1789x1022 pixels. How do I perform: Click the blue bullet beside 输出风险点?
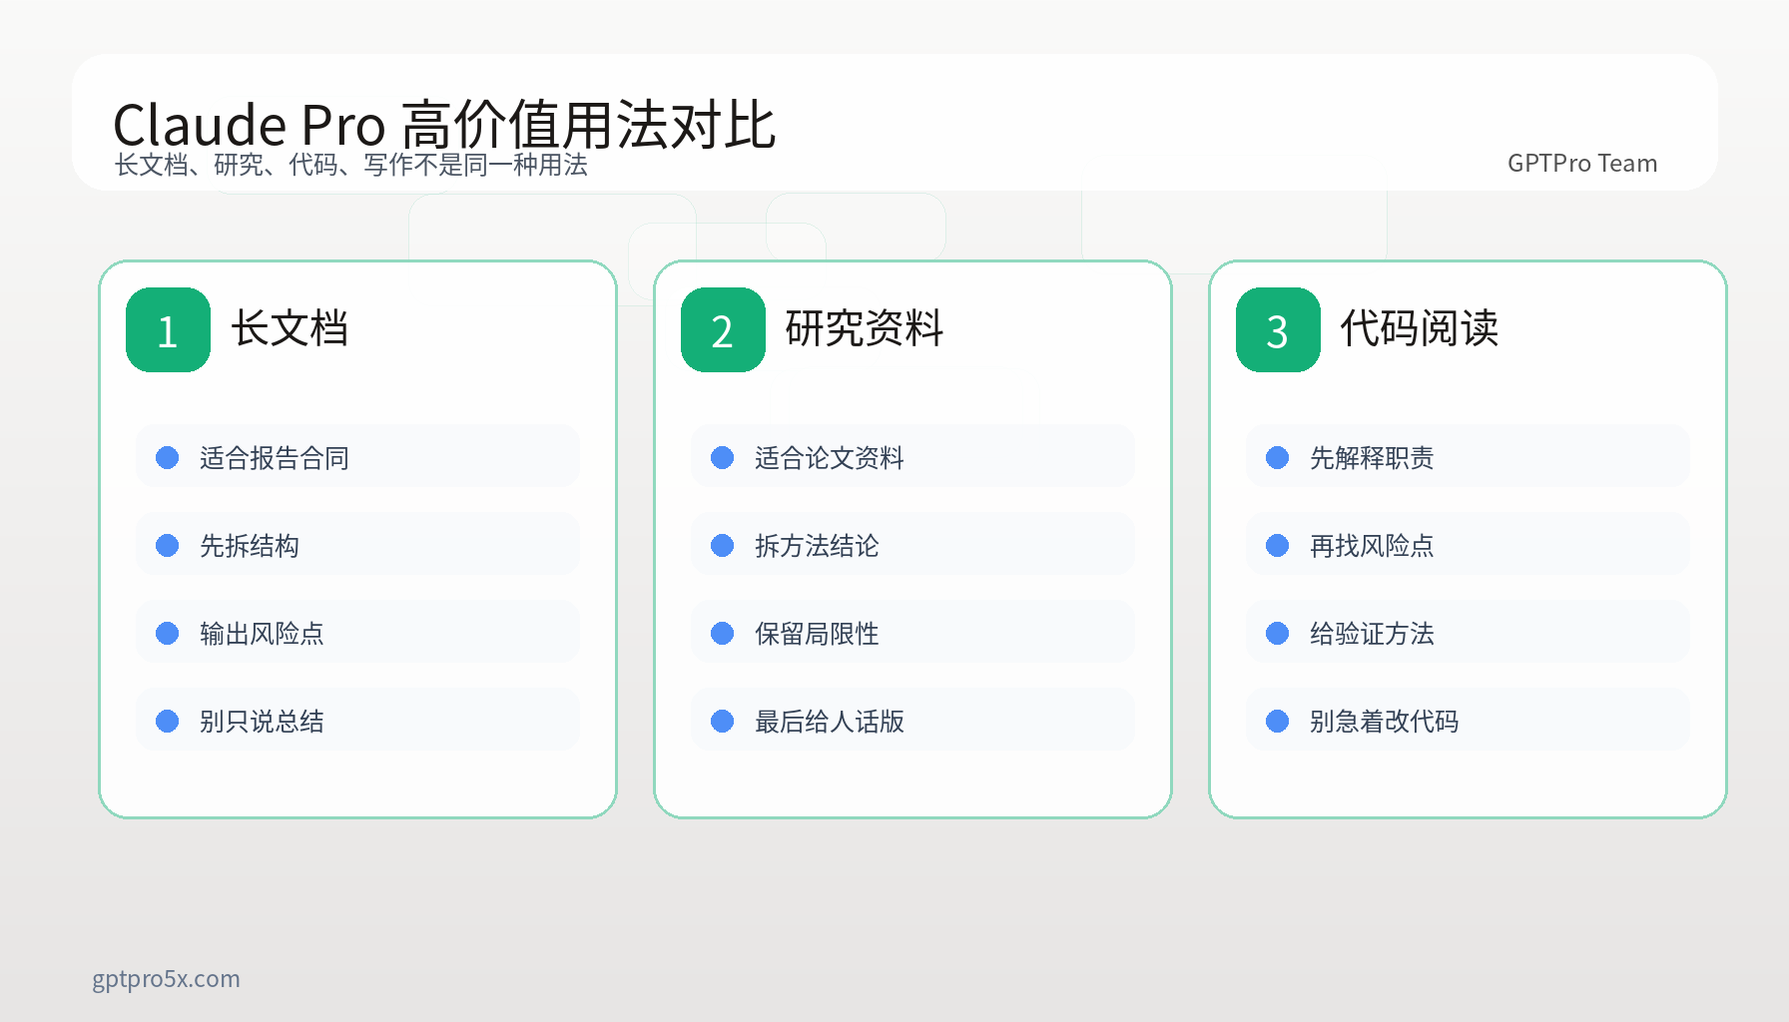pyautogui.click(x=168, y=634)
